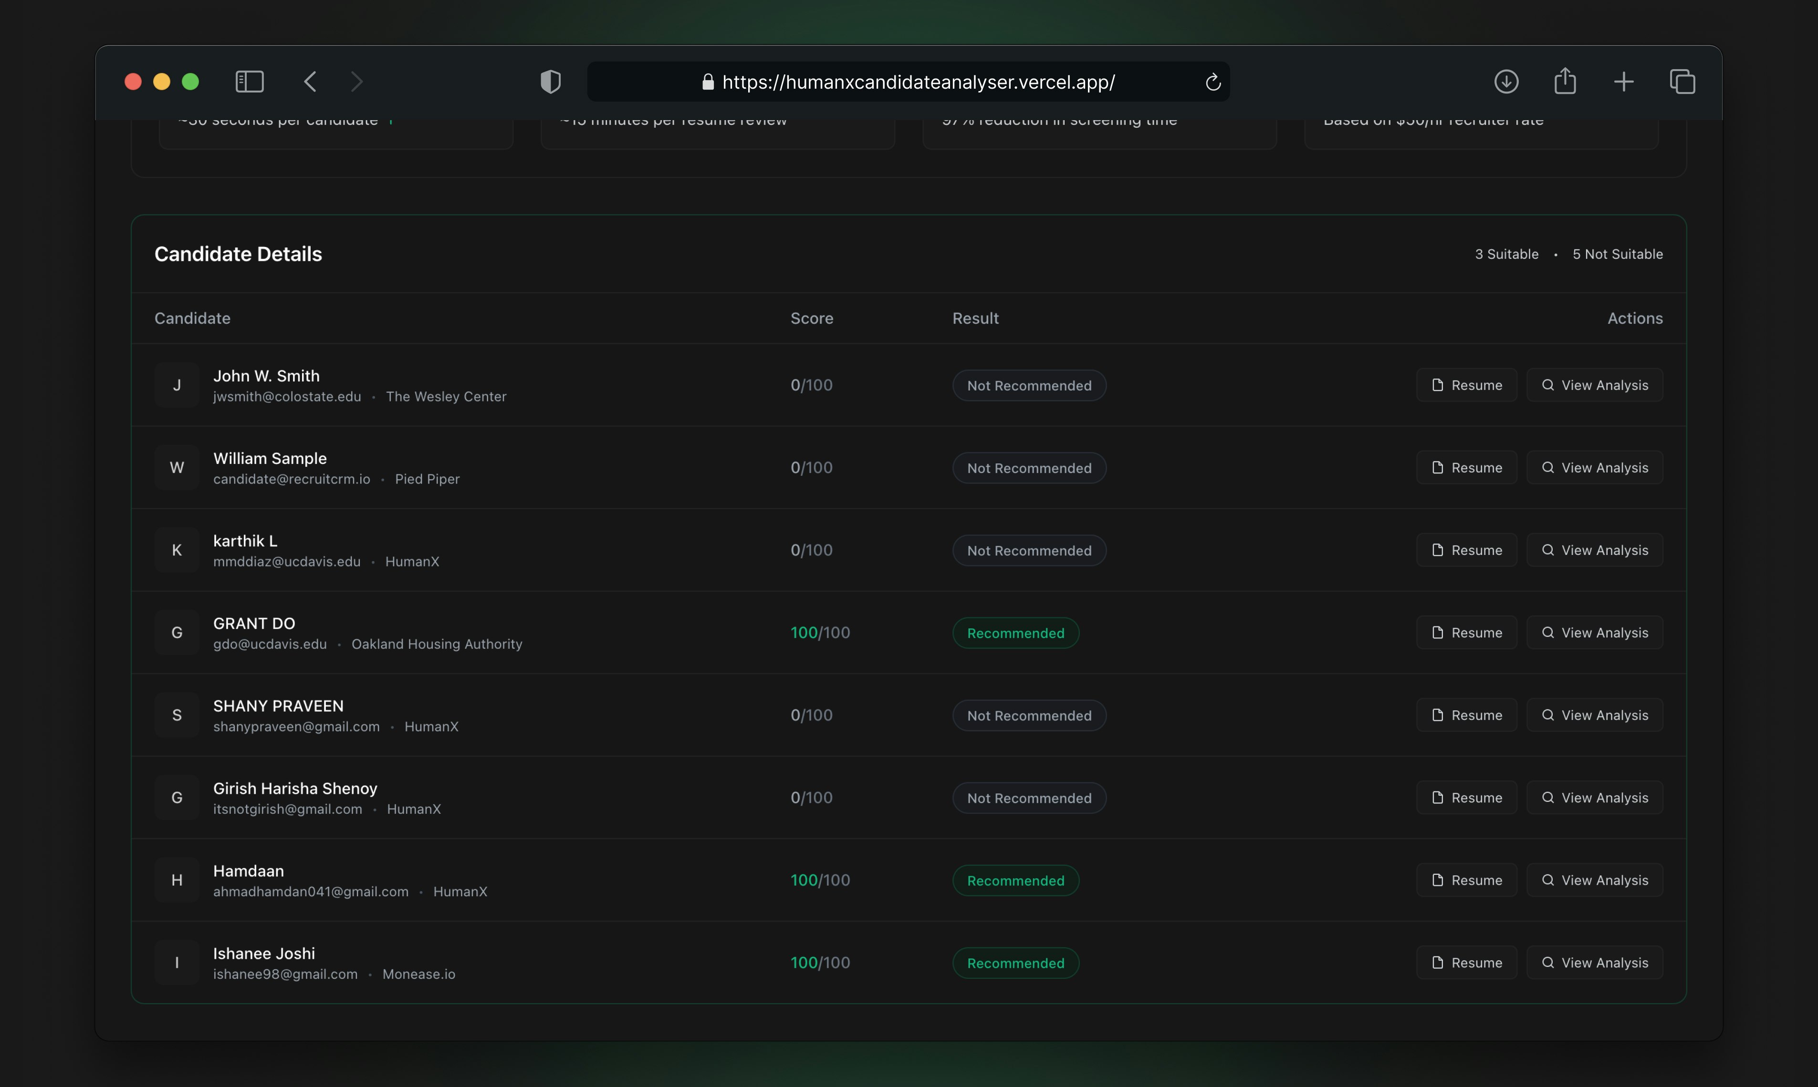
Task: Open John W. Smith's Resume
Action: tap(1466, 385)
